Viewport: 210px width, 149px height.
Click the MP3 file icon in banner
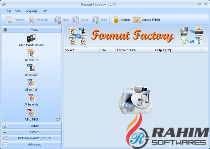[x=198, y=41]
